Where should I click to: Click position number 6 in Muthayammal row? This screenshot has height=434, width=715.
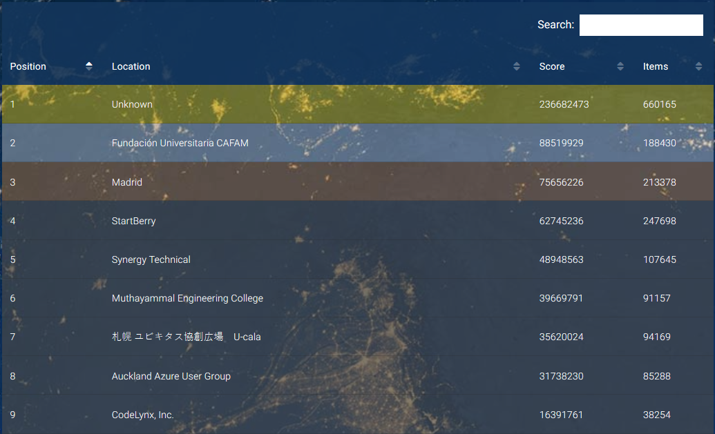pos(12,298)
